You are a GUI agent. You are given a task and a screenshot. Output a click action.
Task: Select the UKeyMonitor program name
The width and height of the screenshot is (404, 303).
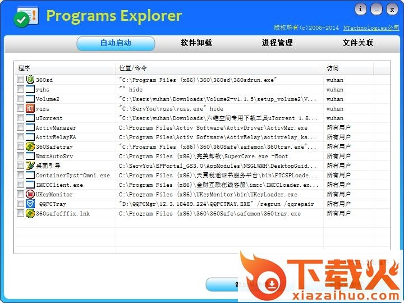[54, 194]
